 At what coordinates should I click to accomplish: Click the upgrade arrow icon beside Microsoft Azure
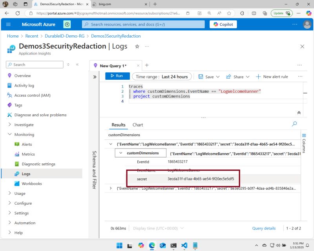click(67, 24)
